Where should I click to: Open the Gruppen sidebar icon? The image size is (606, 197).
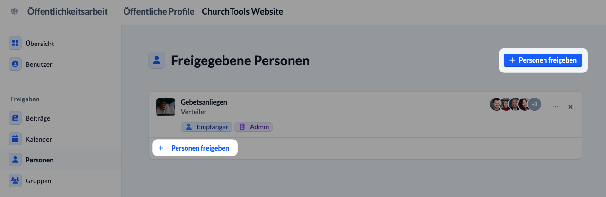click(x=15, y=180)
